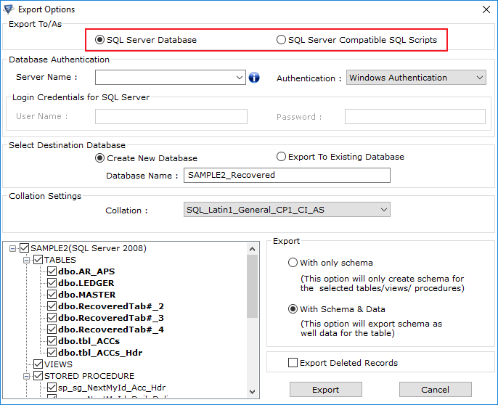The width and height of the screenshot is (498, 405).
Task: Click the User Name input field
Action: click(171, 117)
